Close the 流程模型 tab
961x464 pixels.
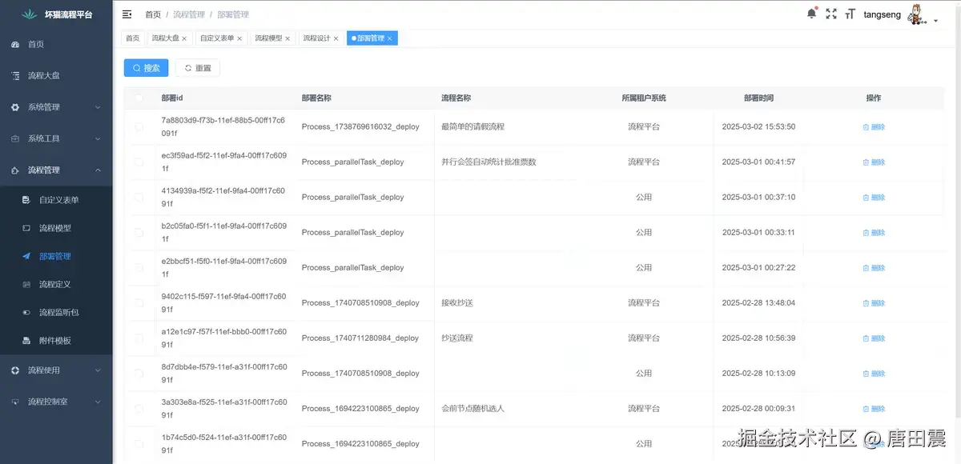(x=287, y=38)
